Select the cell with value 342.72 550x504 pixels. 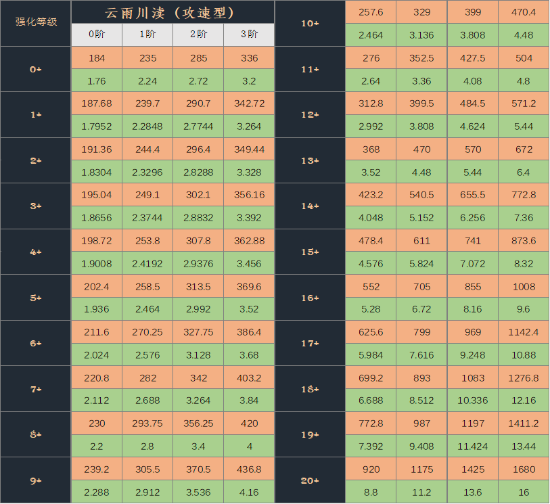(x=249, y=104)
